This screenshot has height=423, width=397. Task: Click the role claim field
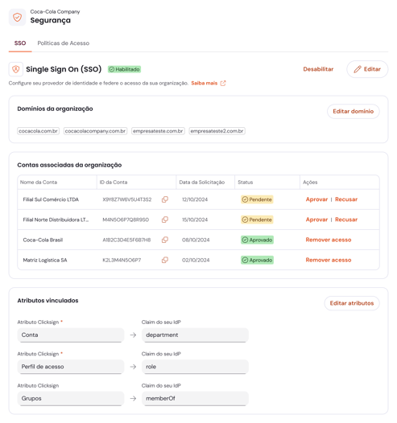195,367
